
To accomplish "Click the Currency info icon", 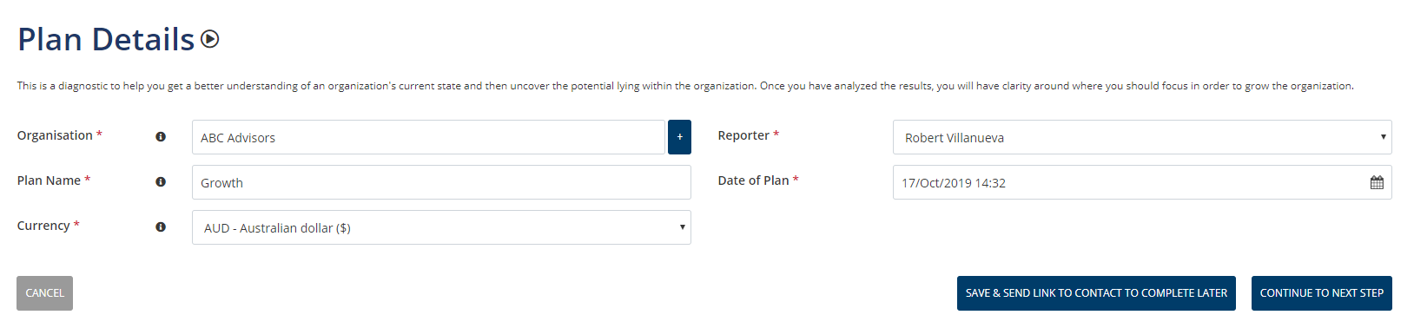I will pyautogui.click(x=161, y=227).
